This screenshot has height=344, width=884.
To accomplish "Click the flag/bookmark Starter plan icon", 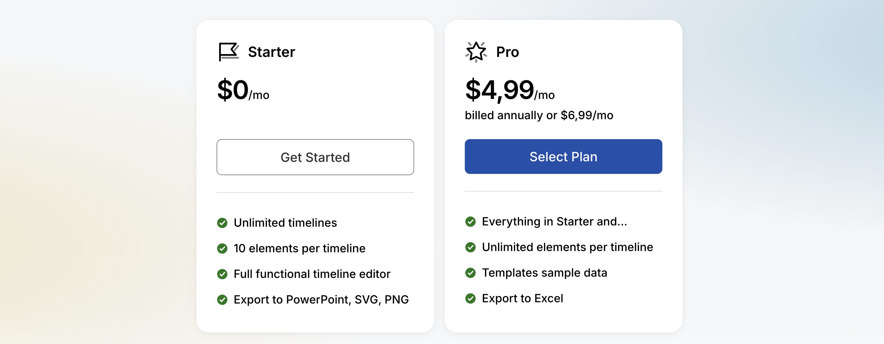I will click(x=227, y=52).
